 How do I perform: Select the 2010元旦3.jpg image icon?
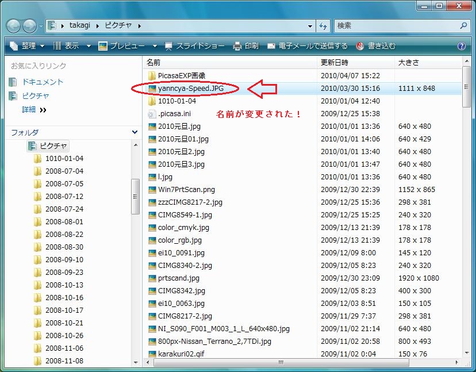click(x=152, y=164)
